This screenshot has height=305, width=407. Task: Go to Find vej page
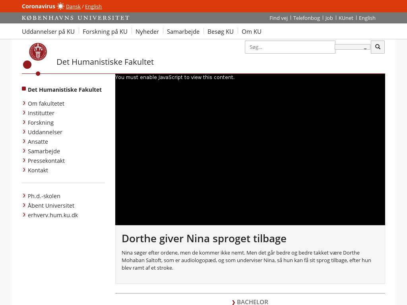(x=278, y=18)
